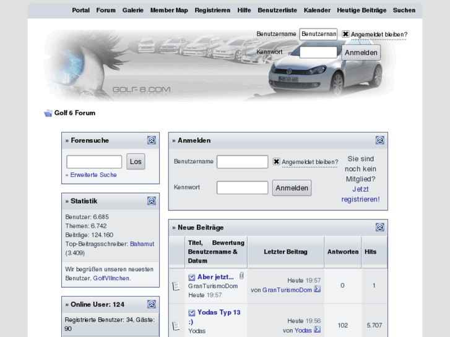450x337 pixels.
Task: Open Benutzerliste in navigation bar
Action: (x=277, y=11)
